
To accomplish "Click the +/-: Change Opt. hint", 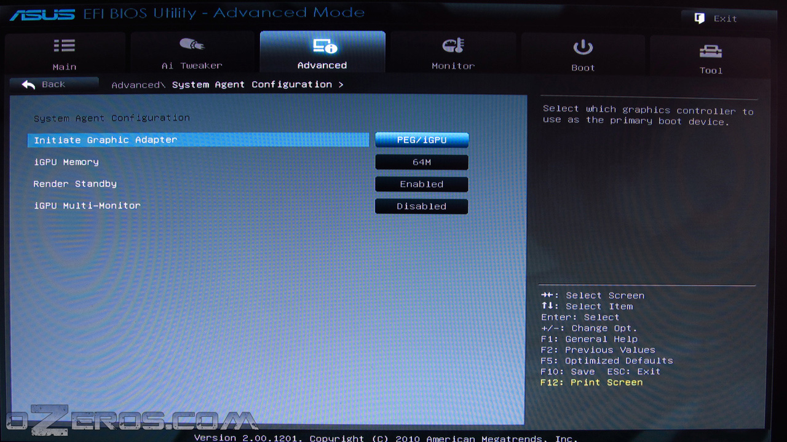I will point(589,328).
